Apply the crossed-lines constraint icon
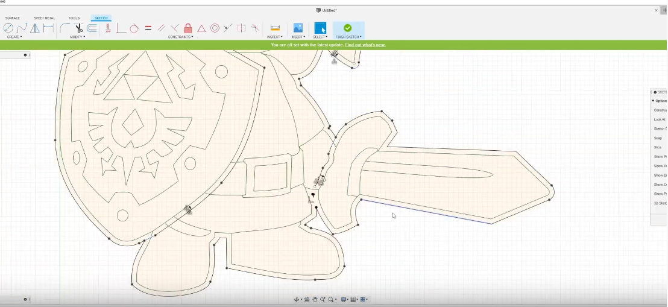Screen dimensions: 668x307 pos(175,28)
